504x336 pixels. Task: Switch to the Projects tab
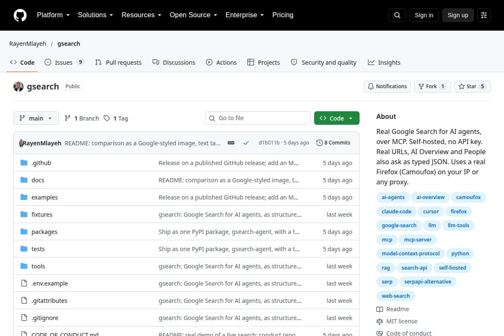coord(263,63)
